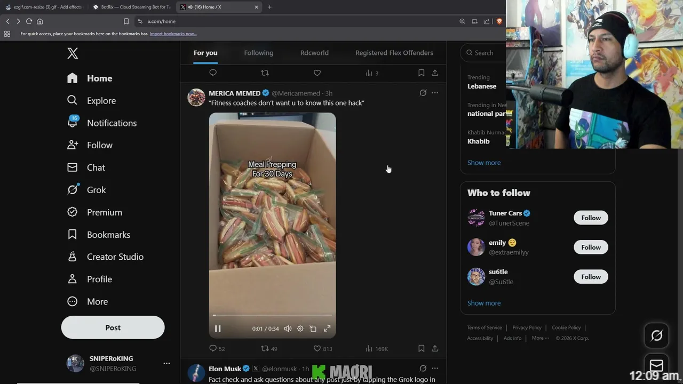
Task: Switch to the Following tab
Action: click(x=259, y=53)
